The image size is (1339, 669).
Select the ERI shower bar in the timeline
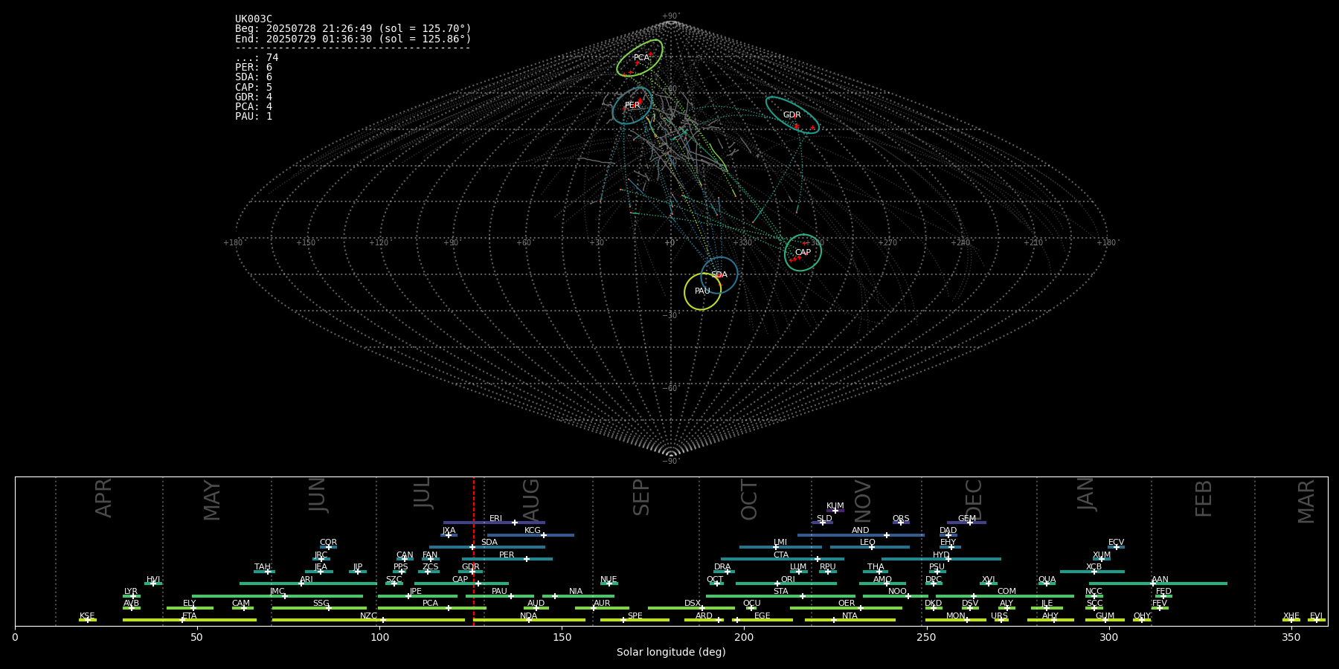(x=494, y=523)
